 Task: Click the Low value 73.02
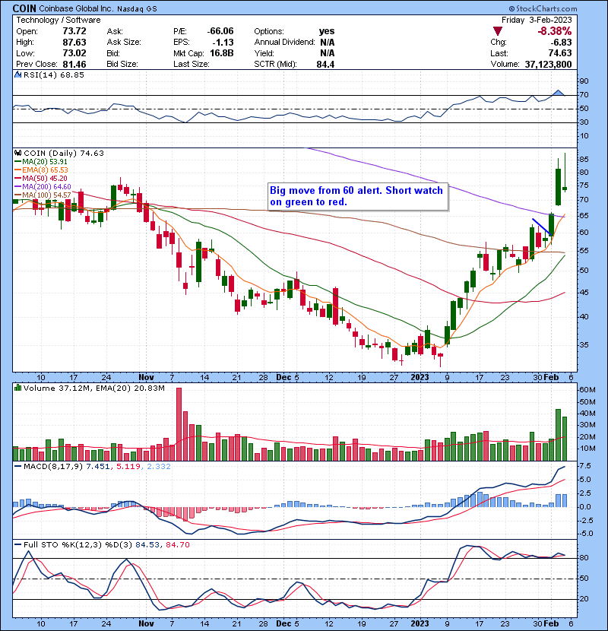[x=74, y=53]
